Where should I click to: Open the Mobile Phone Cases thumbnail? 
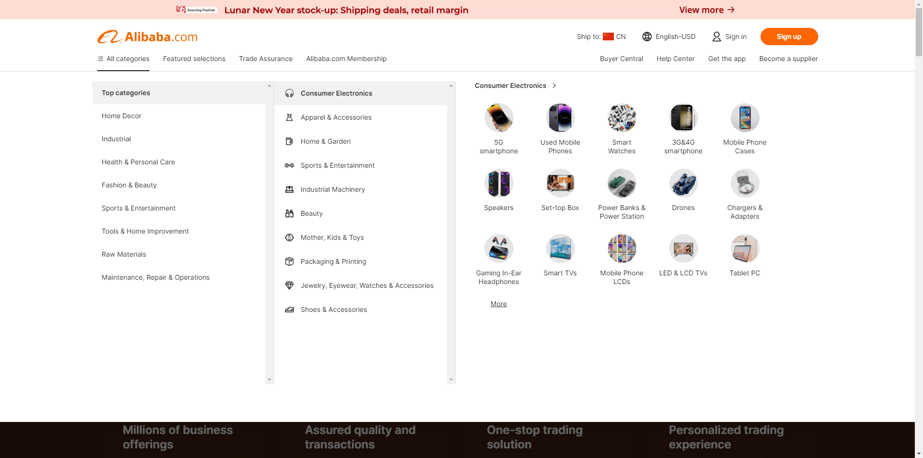click(x=745, y=118)
